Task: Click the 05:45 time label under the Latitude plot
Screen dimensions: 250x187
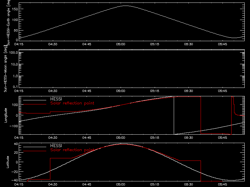Action: pyautogui.click(x=222, y=184)
